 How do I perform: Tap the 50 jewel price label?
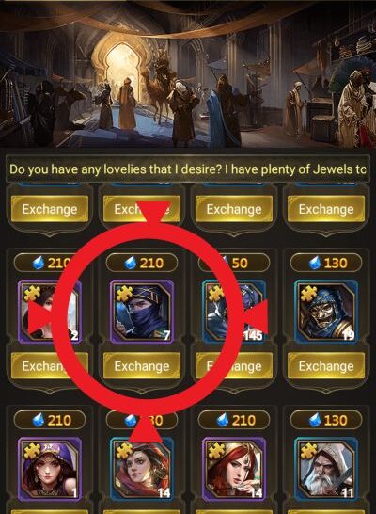[234, 263]
